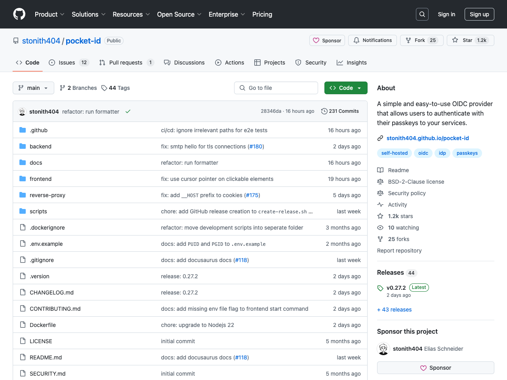Switch to the Insights tab
The height and width of the screenshot is (380, 507).
click(x=352, y=63)
